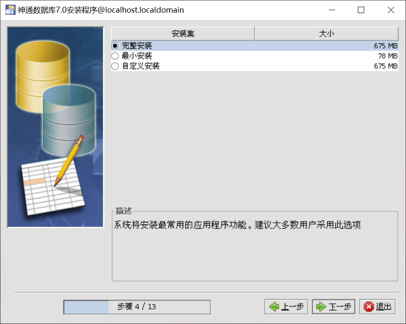Click the 675 MB size of 完整安装

pyautogui.click(x=386, y=46)
